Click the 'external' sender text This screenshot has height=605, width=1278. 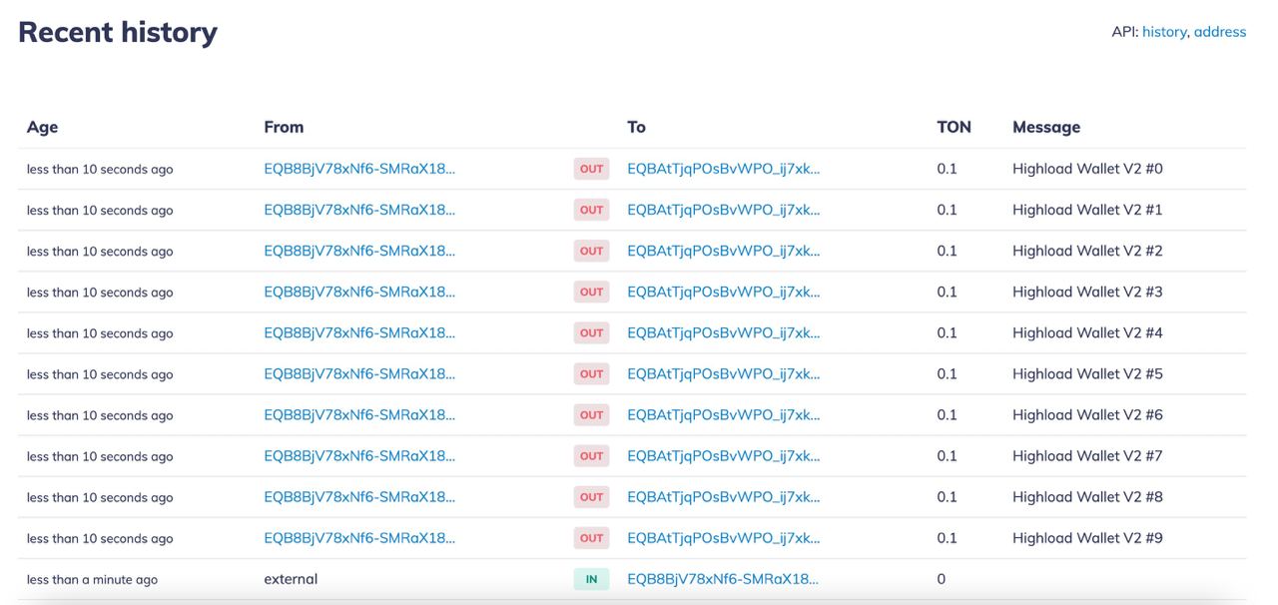(291, 578)
